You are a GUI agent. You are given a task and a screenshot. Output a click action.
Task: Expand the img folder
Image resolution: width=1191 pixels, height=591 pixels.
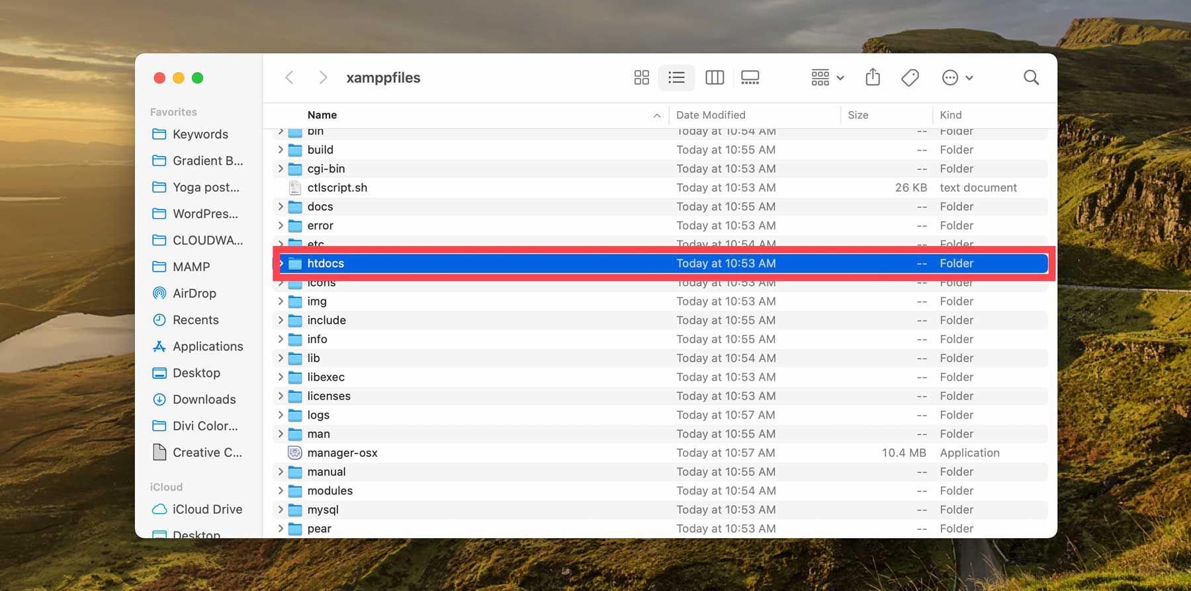281,301
